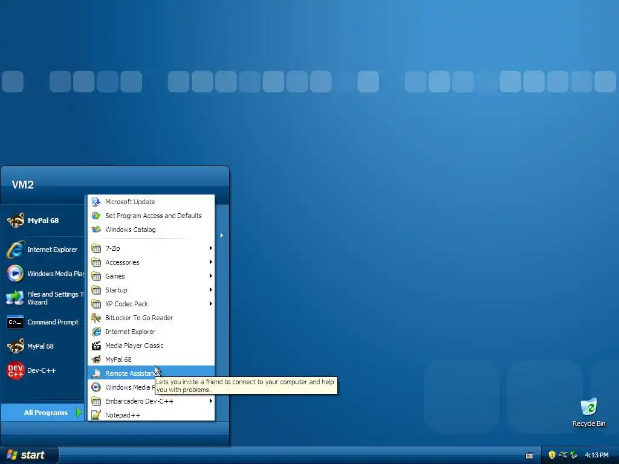Click the 4:13 PM clock
Screen dimensions: 619x464
click(x=597, y=455)
